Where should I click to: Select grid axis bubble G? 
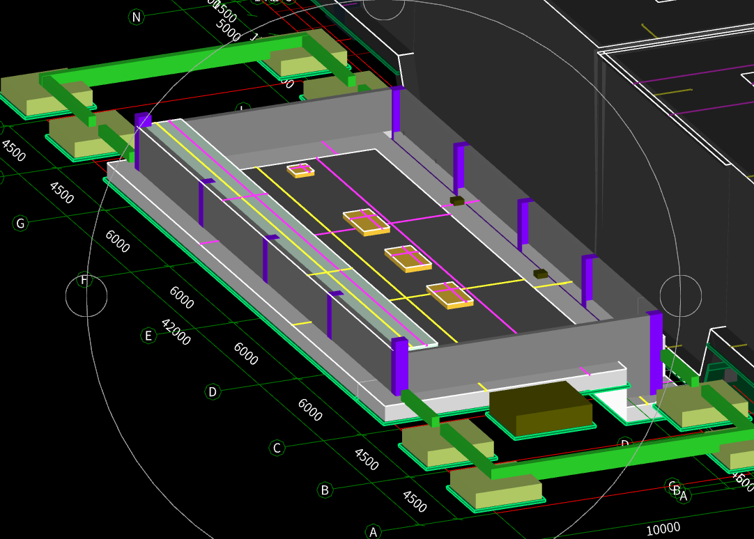coord(20,224)
